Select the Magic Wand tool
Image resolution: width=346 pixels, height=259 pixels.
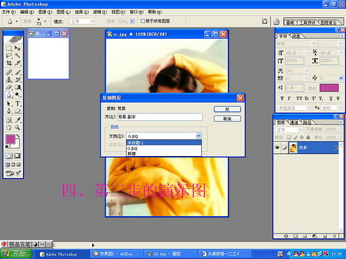point(17,55)
